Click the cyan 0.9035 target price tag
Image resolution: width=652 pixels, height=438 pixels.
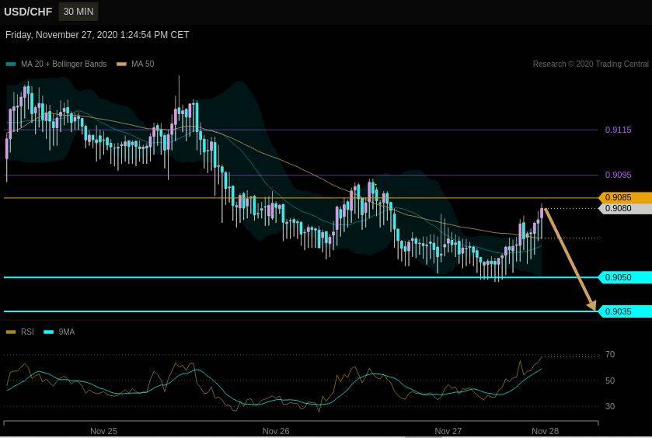[x=625, y=311]
